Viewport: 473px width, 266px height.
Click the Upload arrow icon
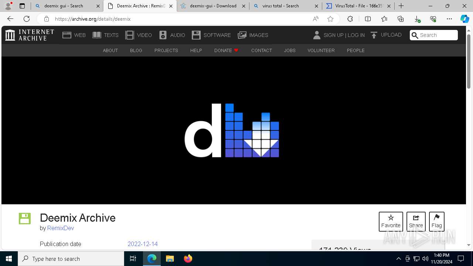coord(374,35)
